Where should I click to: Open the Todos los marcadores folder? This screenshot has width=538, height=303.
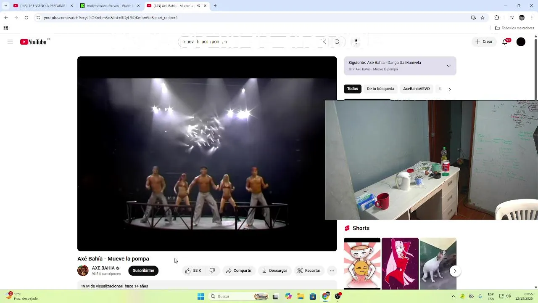[514, 28]
